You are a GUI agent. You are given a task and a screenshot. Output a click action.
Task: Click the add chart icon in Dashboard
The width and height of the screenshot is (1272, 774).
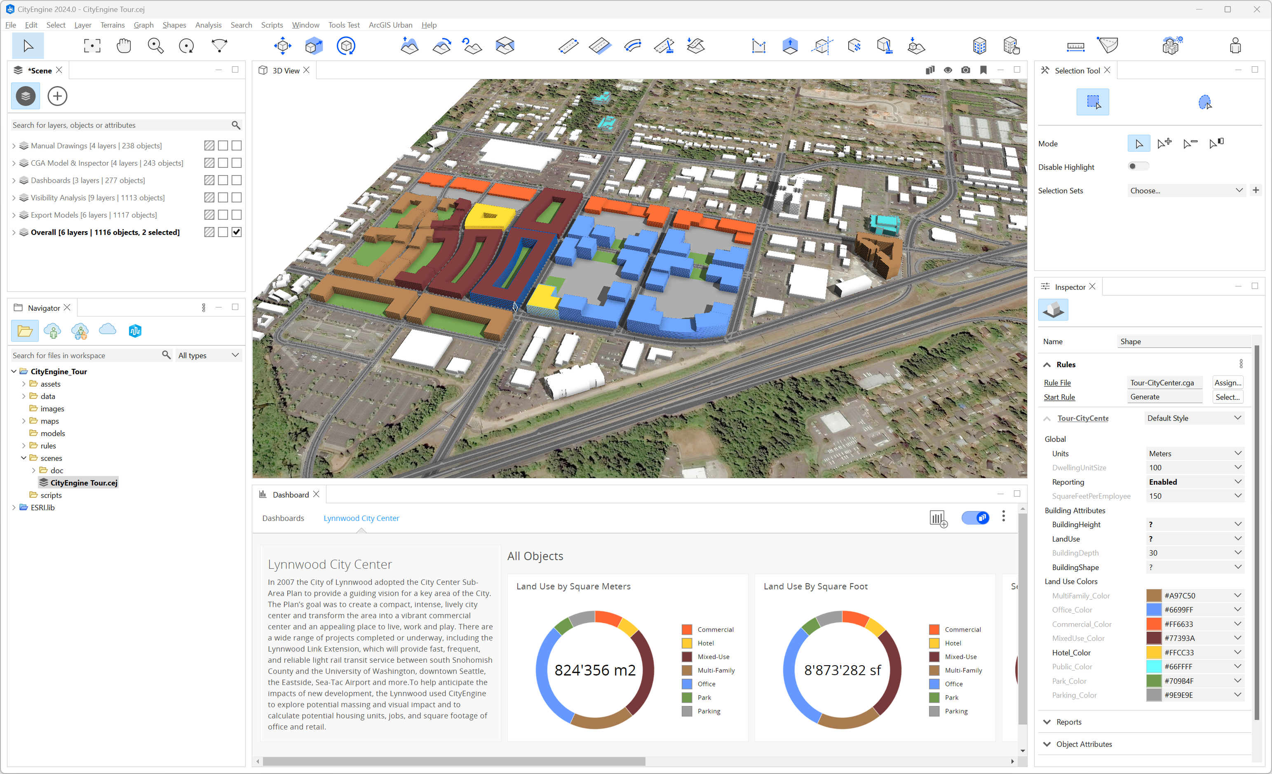(x=938, y=518)
